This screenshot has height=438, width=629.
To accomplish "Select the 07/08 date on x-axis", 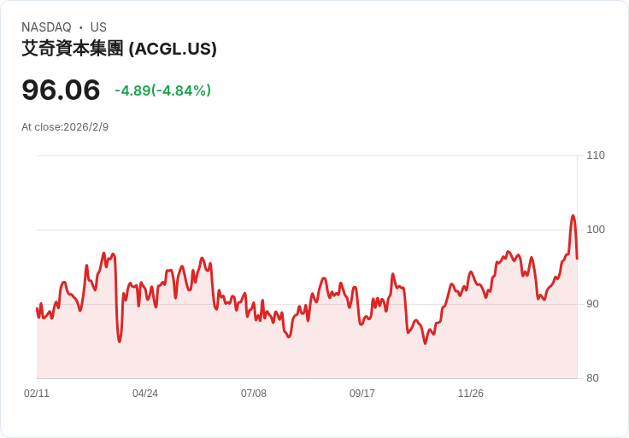I will [254, 394].
